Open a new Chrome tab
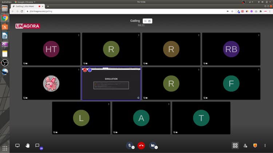 click(x=48, y=6)
